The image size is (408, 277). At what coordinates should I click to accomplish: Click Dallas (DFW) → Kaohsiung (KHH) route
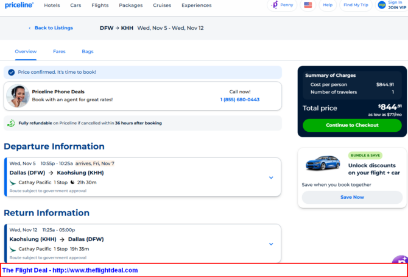(57, 173)
